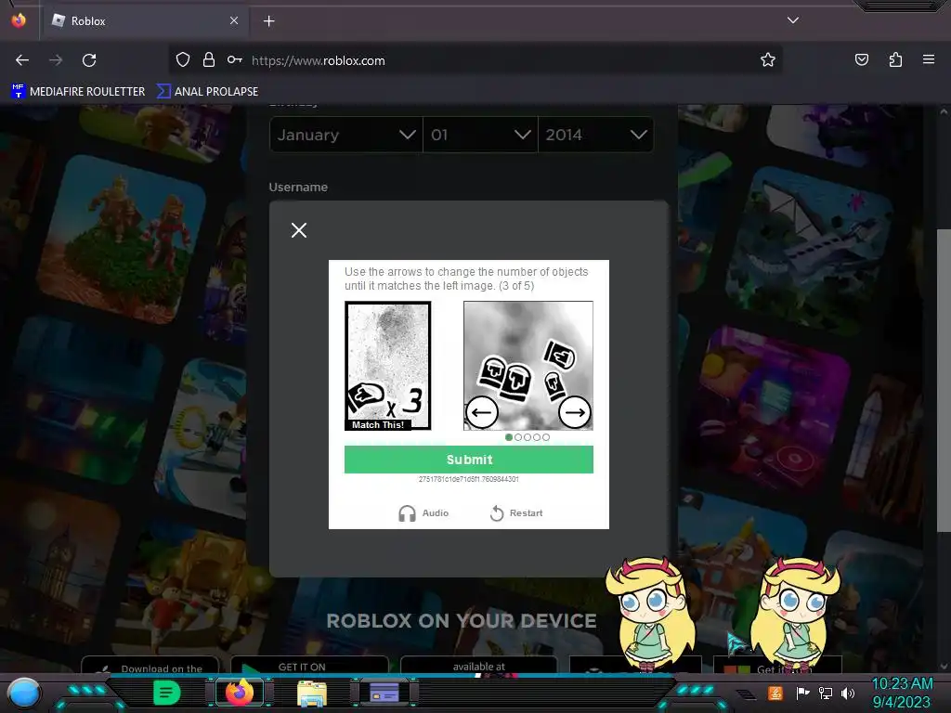
Task: Open the Firefox hamburger application menu
Action: (929, 60)
